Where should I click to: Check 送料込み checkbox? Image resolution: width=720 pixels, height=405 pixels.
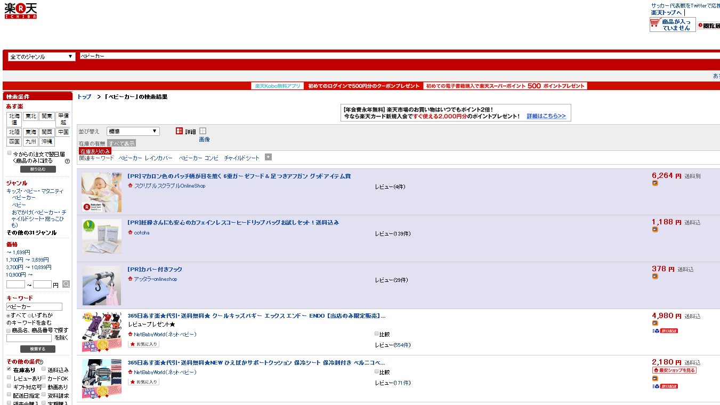click(44, 369)
